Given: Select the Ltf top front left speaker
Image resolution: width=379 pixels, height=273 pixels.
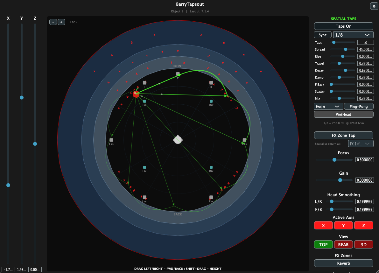Looking at the screenshot, I should point(144,101).
